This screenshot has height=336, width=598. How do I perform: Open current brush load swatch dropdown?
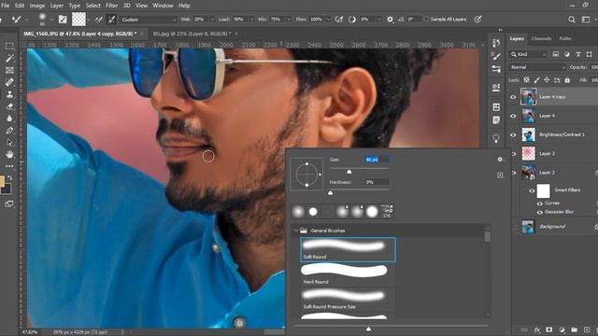[x=88, y=20]
